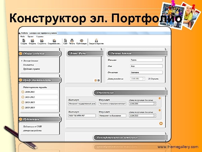Open the Проект menu
This screenshot has width=202, height=152.
pos(31,36)
